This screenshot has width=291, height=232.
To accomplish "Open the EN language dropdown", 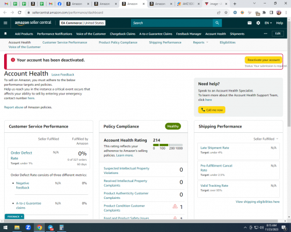I will [268, 23].
